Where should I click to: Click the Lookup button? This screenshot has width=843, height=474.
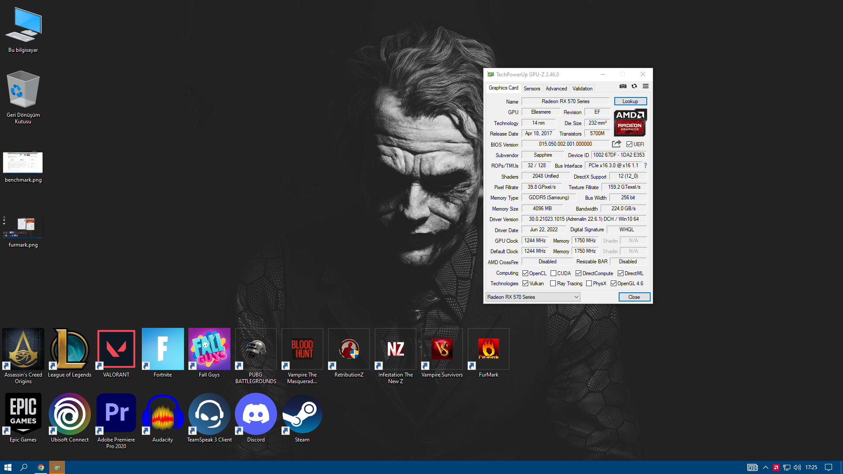(x=630, y=101)
